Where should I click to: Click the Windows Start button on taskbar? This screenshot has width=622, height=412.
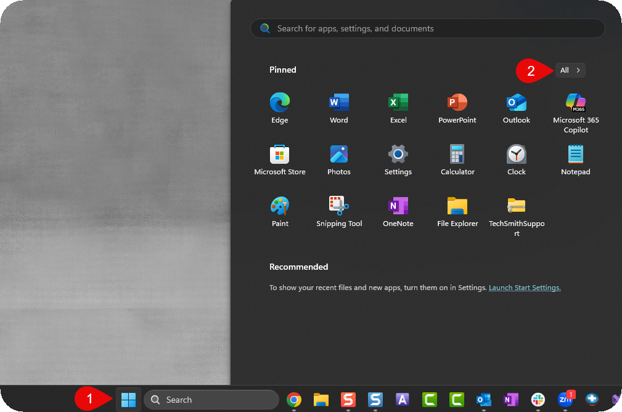pos(128,400)
